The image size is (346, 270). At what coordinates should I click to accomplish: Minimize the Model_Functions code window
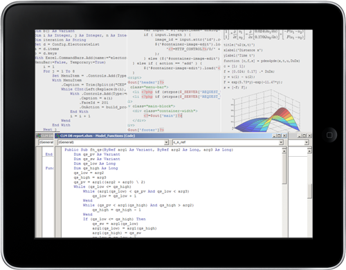274,136
